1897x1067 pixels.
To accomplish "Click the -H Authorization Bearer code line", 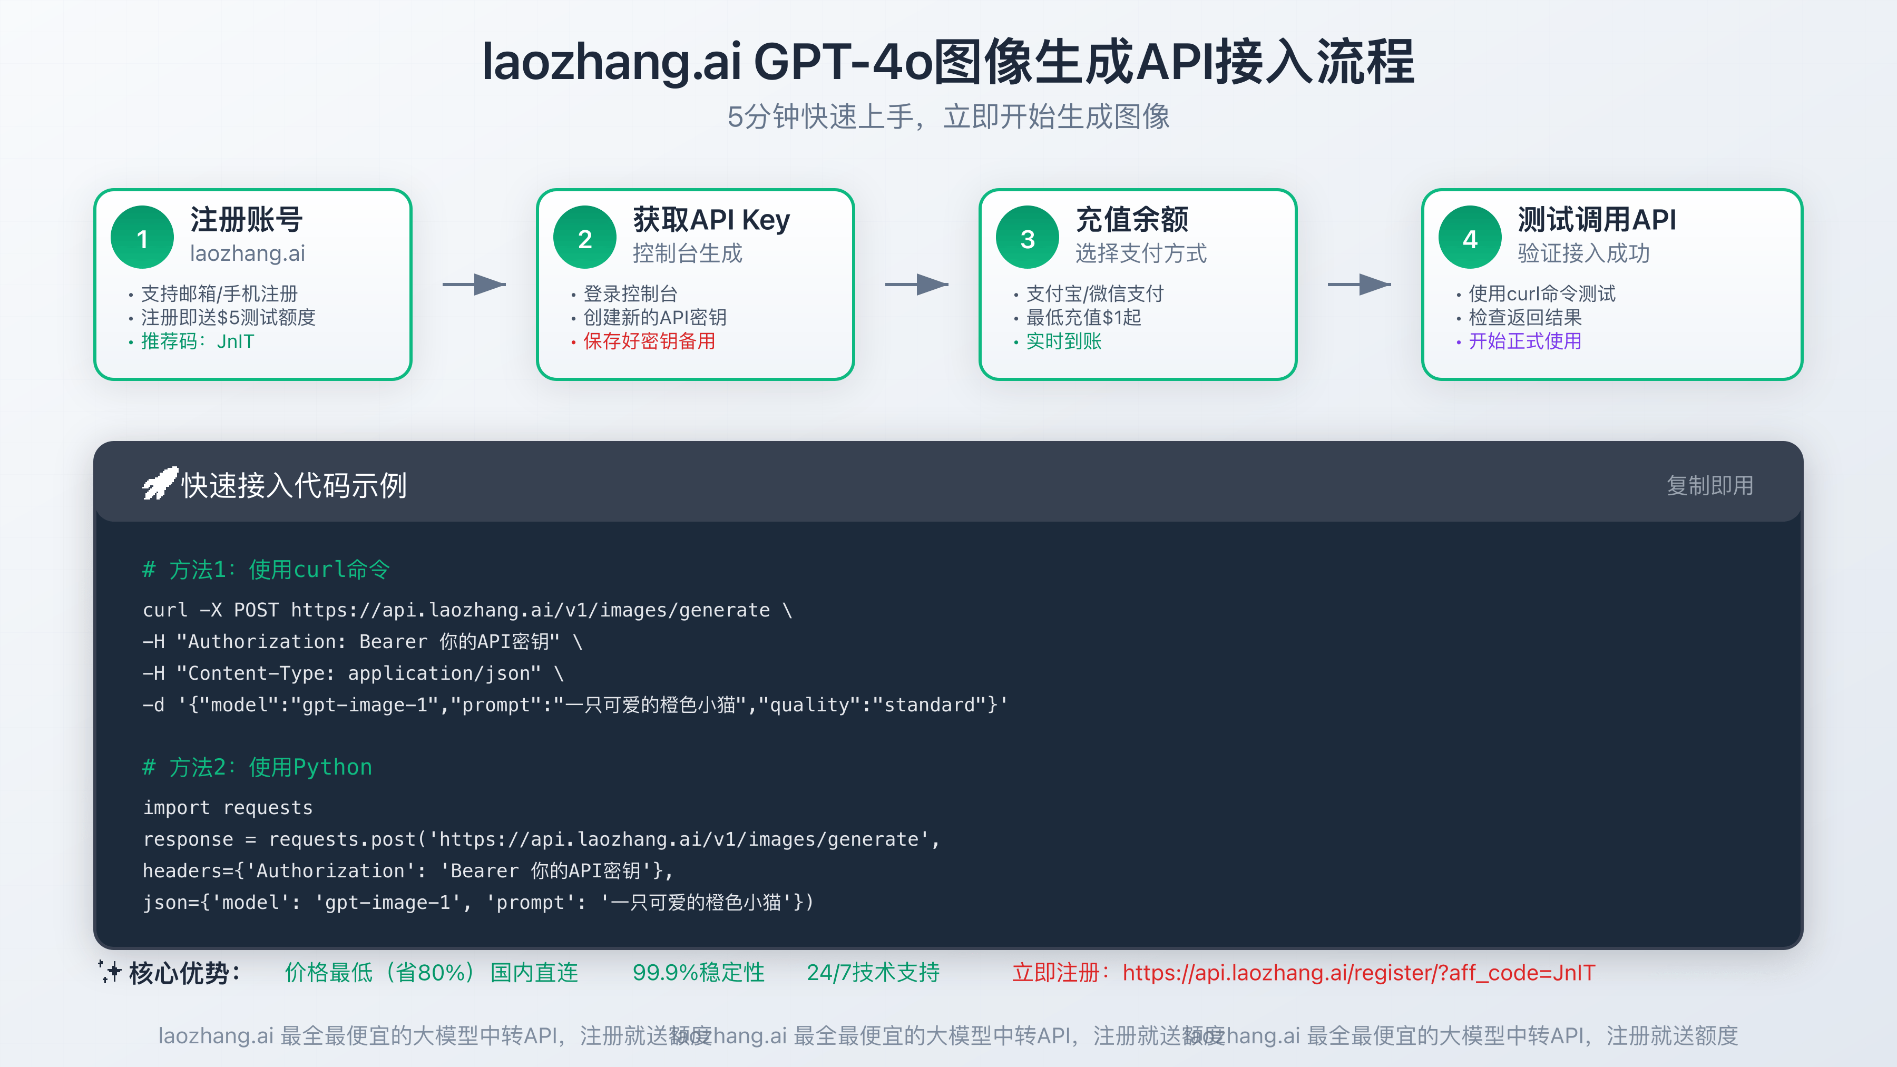I will (363, 641).
